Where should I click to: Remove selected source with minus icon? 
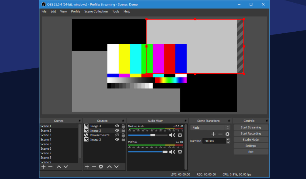(94, 167)
